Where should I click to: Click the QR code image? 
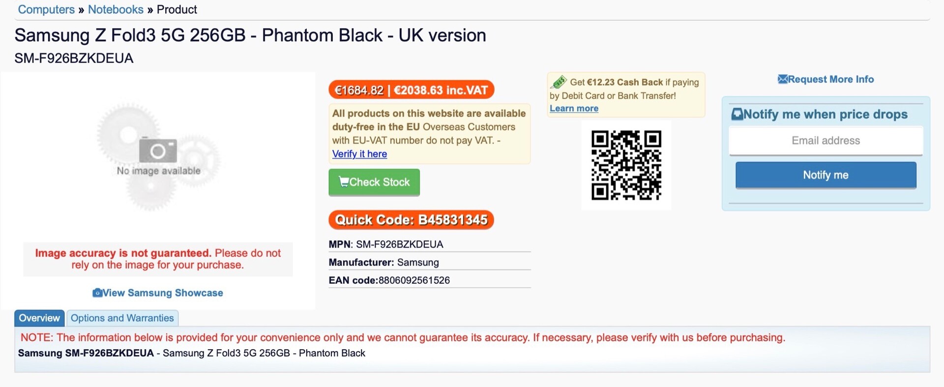(x=626, y=165)
